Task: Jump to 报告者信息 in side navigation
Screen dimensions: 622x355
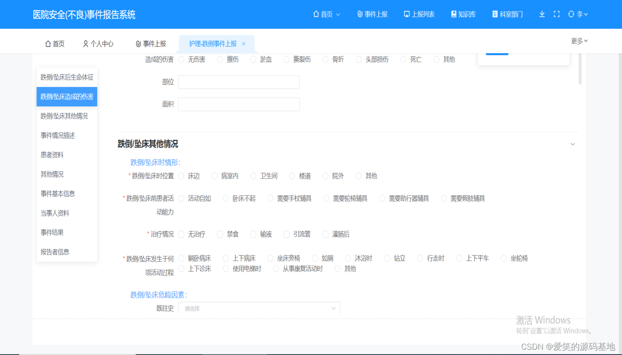Action: coord(67,252)
